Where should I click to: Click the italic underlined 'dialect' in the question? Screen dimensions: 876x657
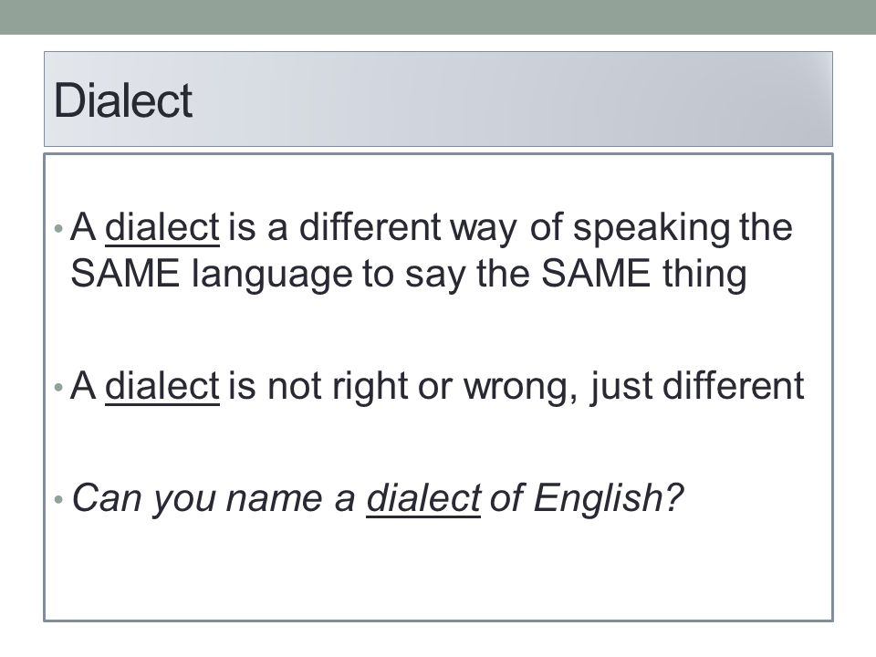(x=423, y=498)
